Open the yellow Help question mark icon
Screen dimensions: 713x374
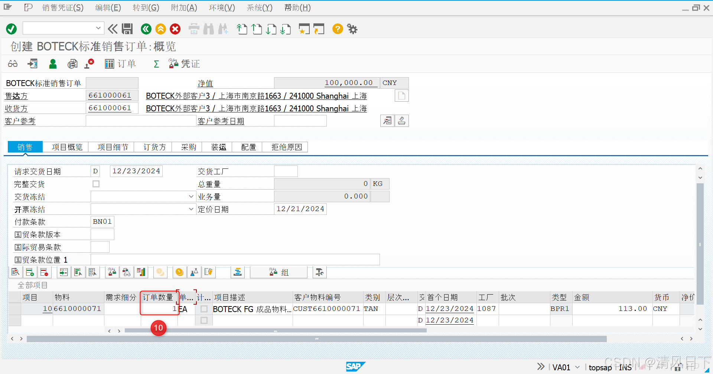click(338, 29)
